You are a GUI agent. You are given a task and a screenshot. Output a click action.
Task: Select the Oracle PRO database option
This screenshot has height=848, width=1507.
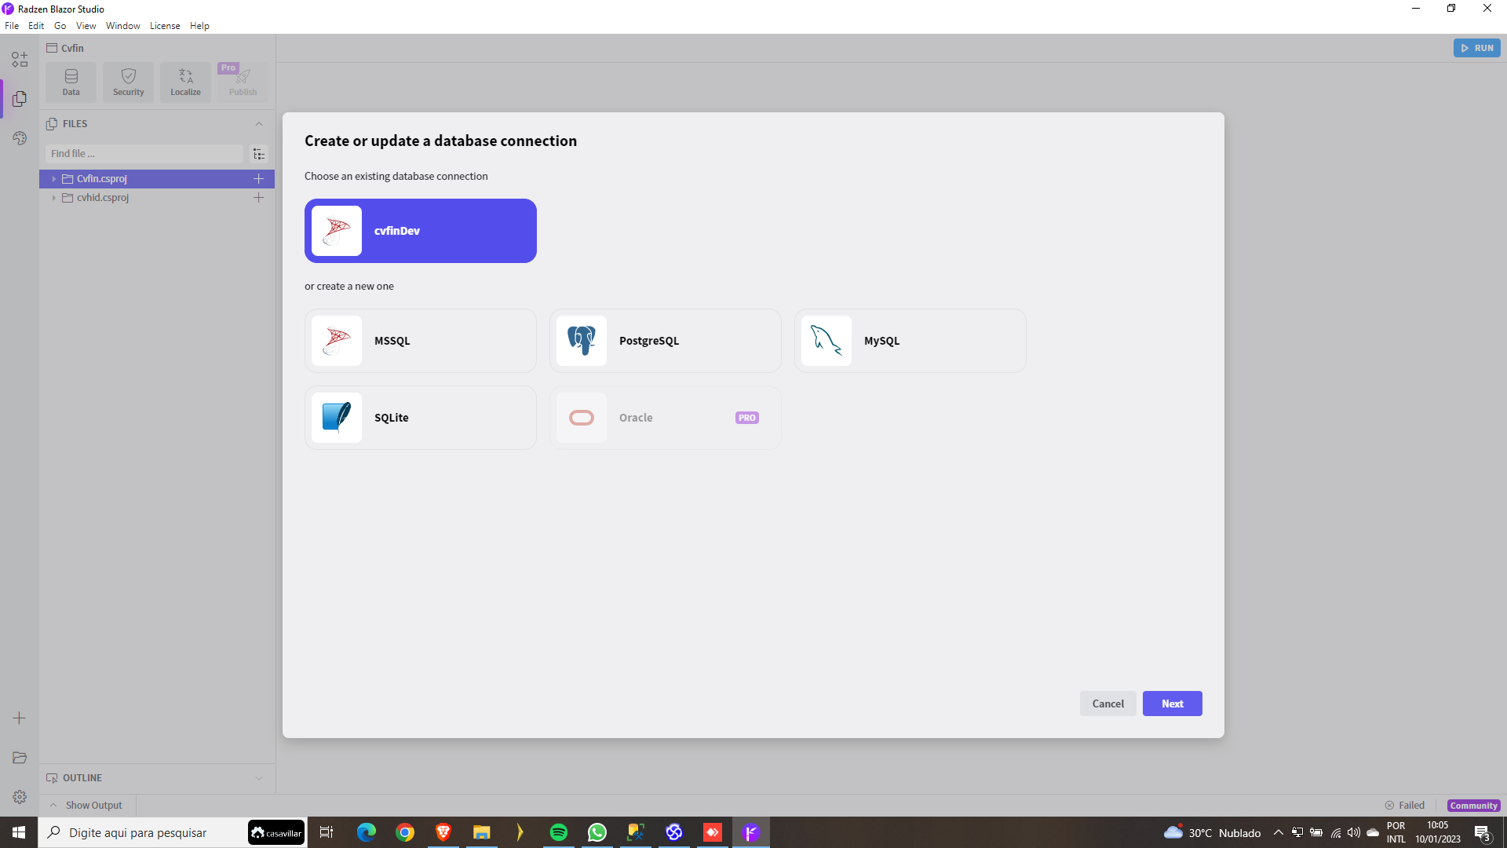(x=665, y=418)
